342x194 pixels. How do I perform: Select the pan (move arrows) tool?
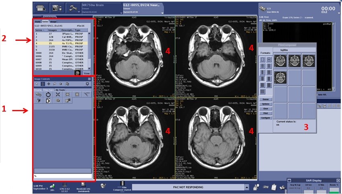(49, 84)
